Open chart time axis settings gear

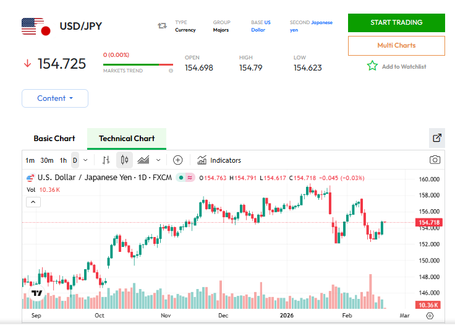pos(430,316)
